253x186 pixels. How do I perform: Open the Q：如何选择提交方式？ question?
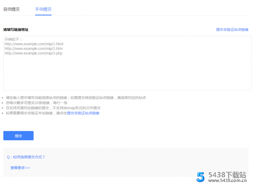point(26,157)
